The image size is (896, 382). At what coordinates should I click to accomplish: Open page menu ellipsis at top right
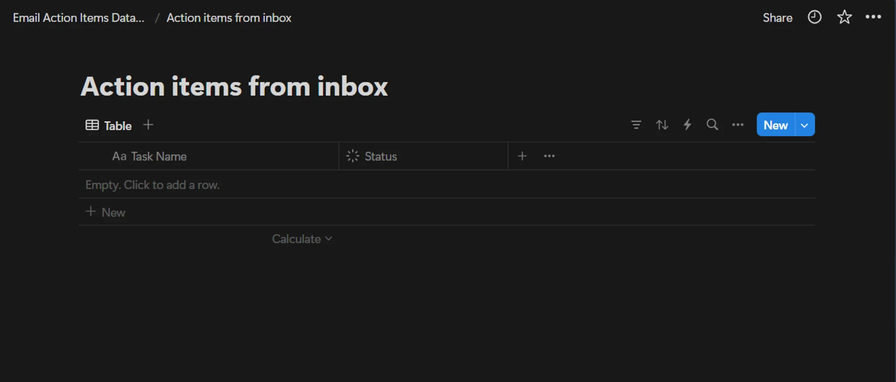point(873,17)
